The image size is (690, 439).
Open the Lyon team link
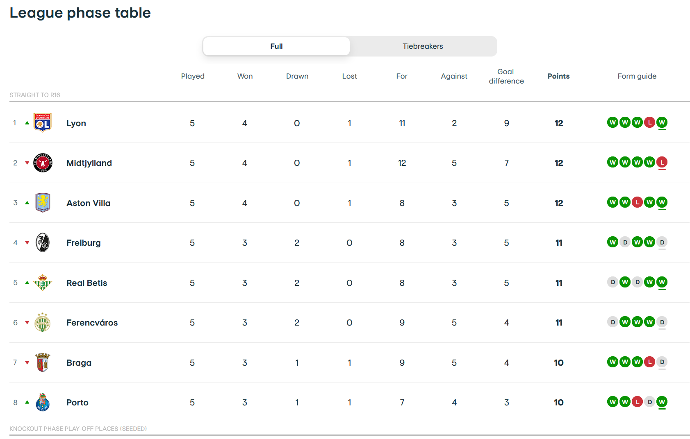[76, 123]
